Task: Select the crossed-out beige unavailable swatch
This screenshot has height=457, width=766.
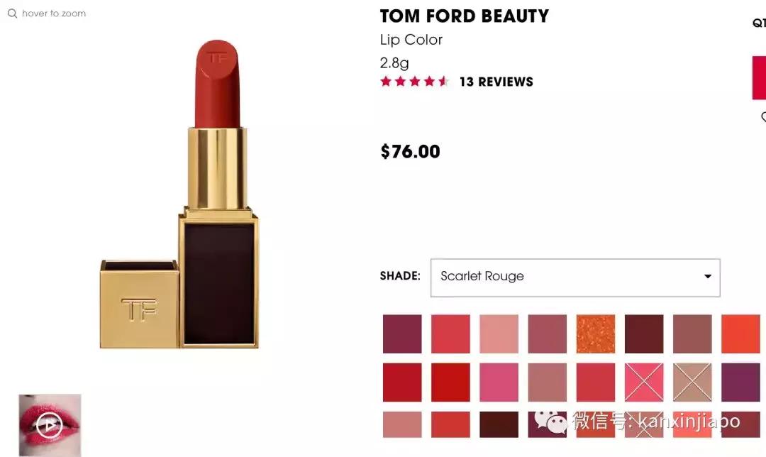Action: [692, 382]
